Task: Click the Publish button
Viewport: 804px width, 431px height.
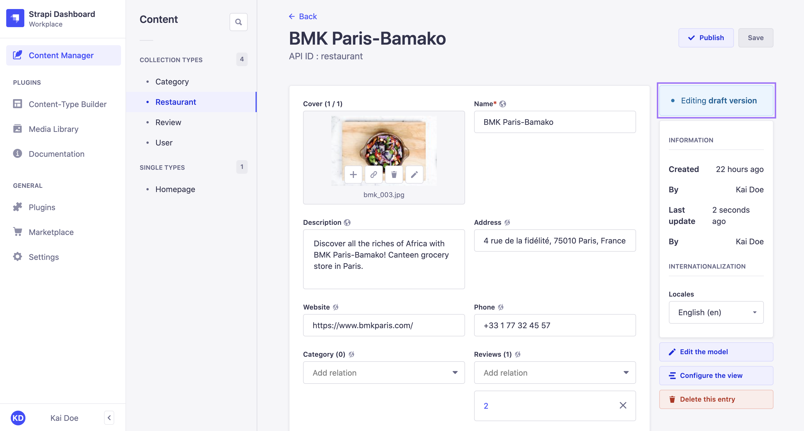Action: point(706,38)
